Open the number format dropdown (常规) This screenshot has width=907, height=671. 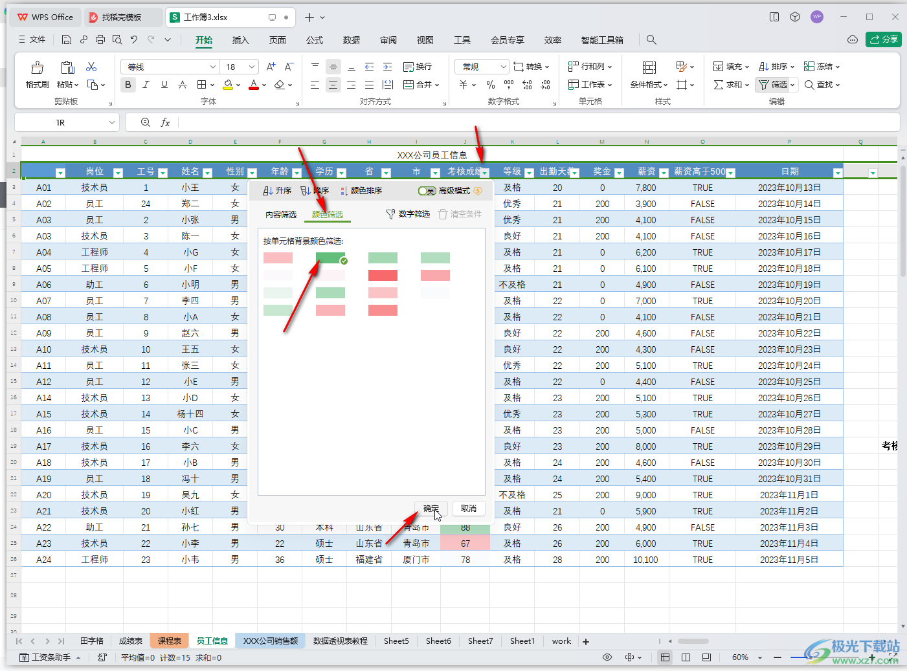pyautogui.click(x=503, y=67)
